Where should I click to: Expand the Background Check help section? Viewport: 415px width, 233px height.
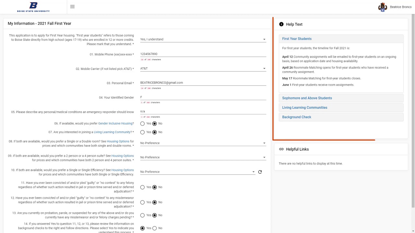pyautogui.click(x=296, y=117)
